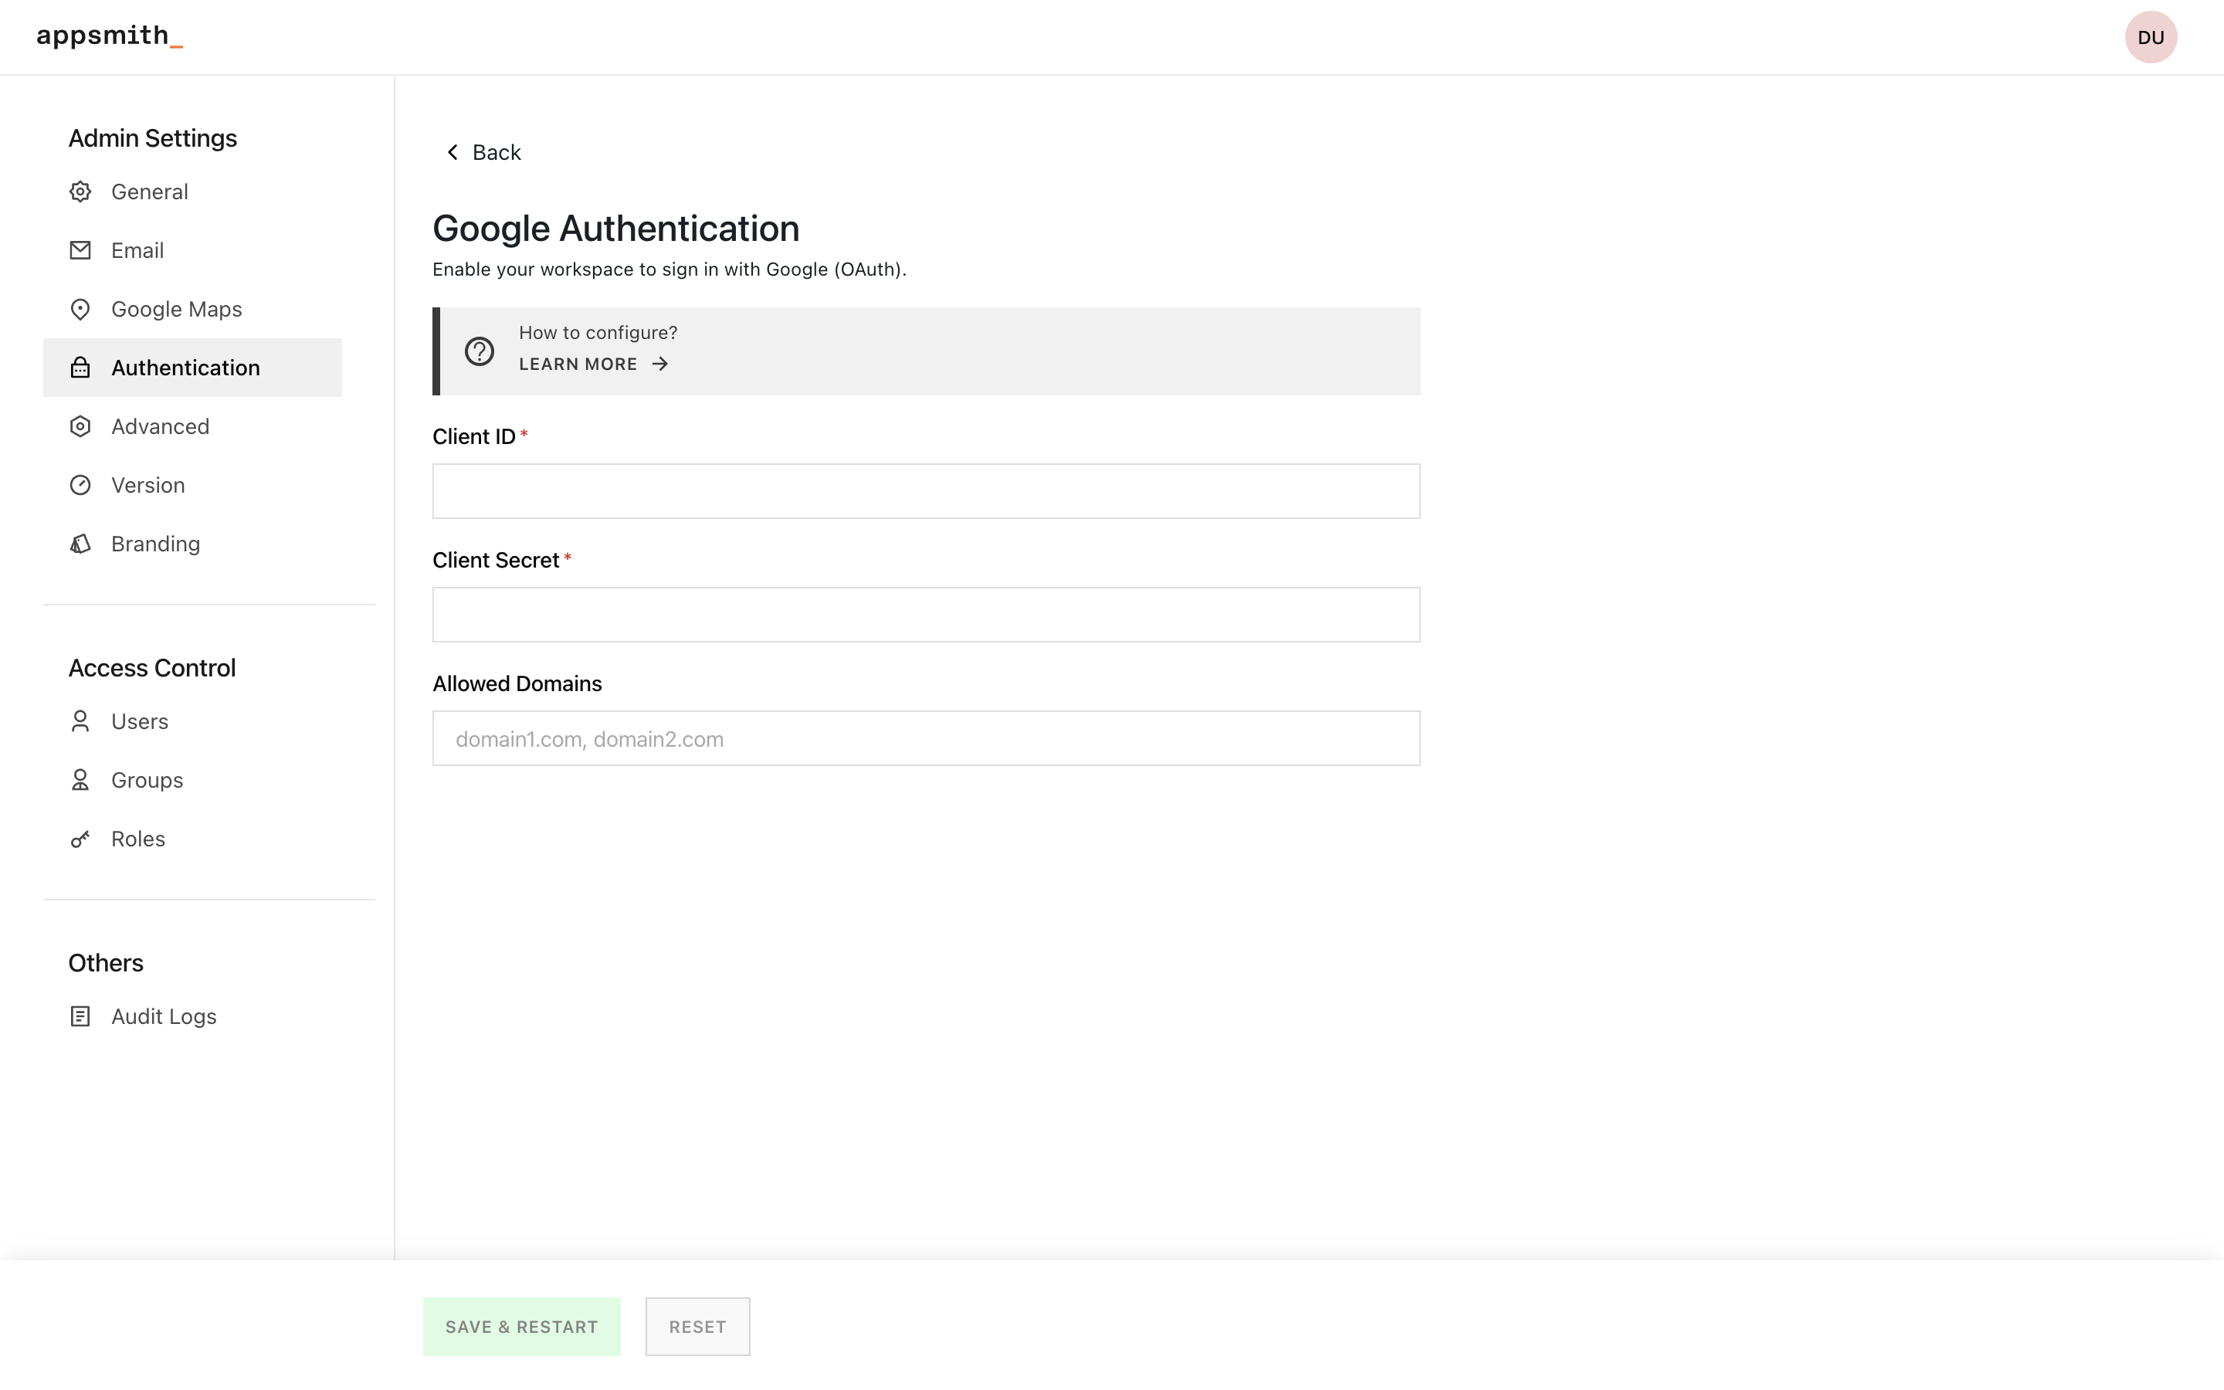Open the DU user profile avatar
This screenshot has width=2224, height=1390.
click(2151, 37)
